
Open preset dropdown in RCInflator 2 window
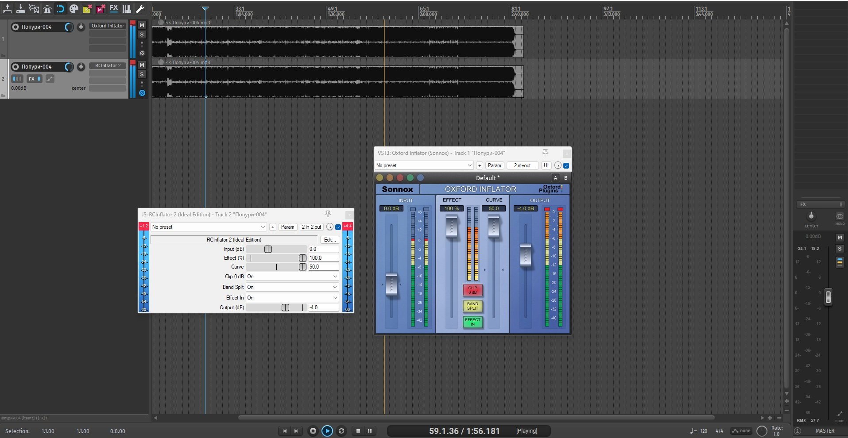pyautogui.click(x=209, y=227)
